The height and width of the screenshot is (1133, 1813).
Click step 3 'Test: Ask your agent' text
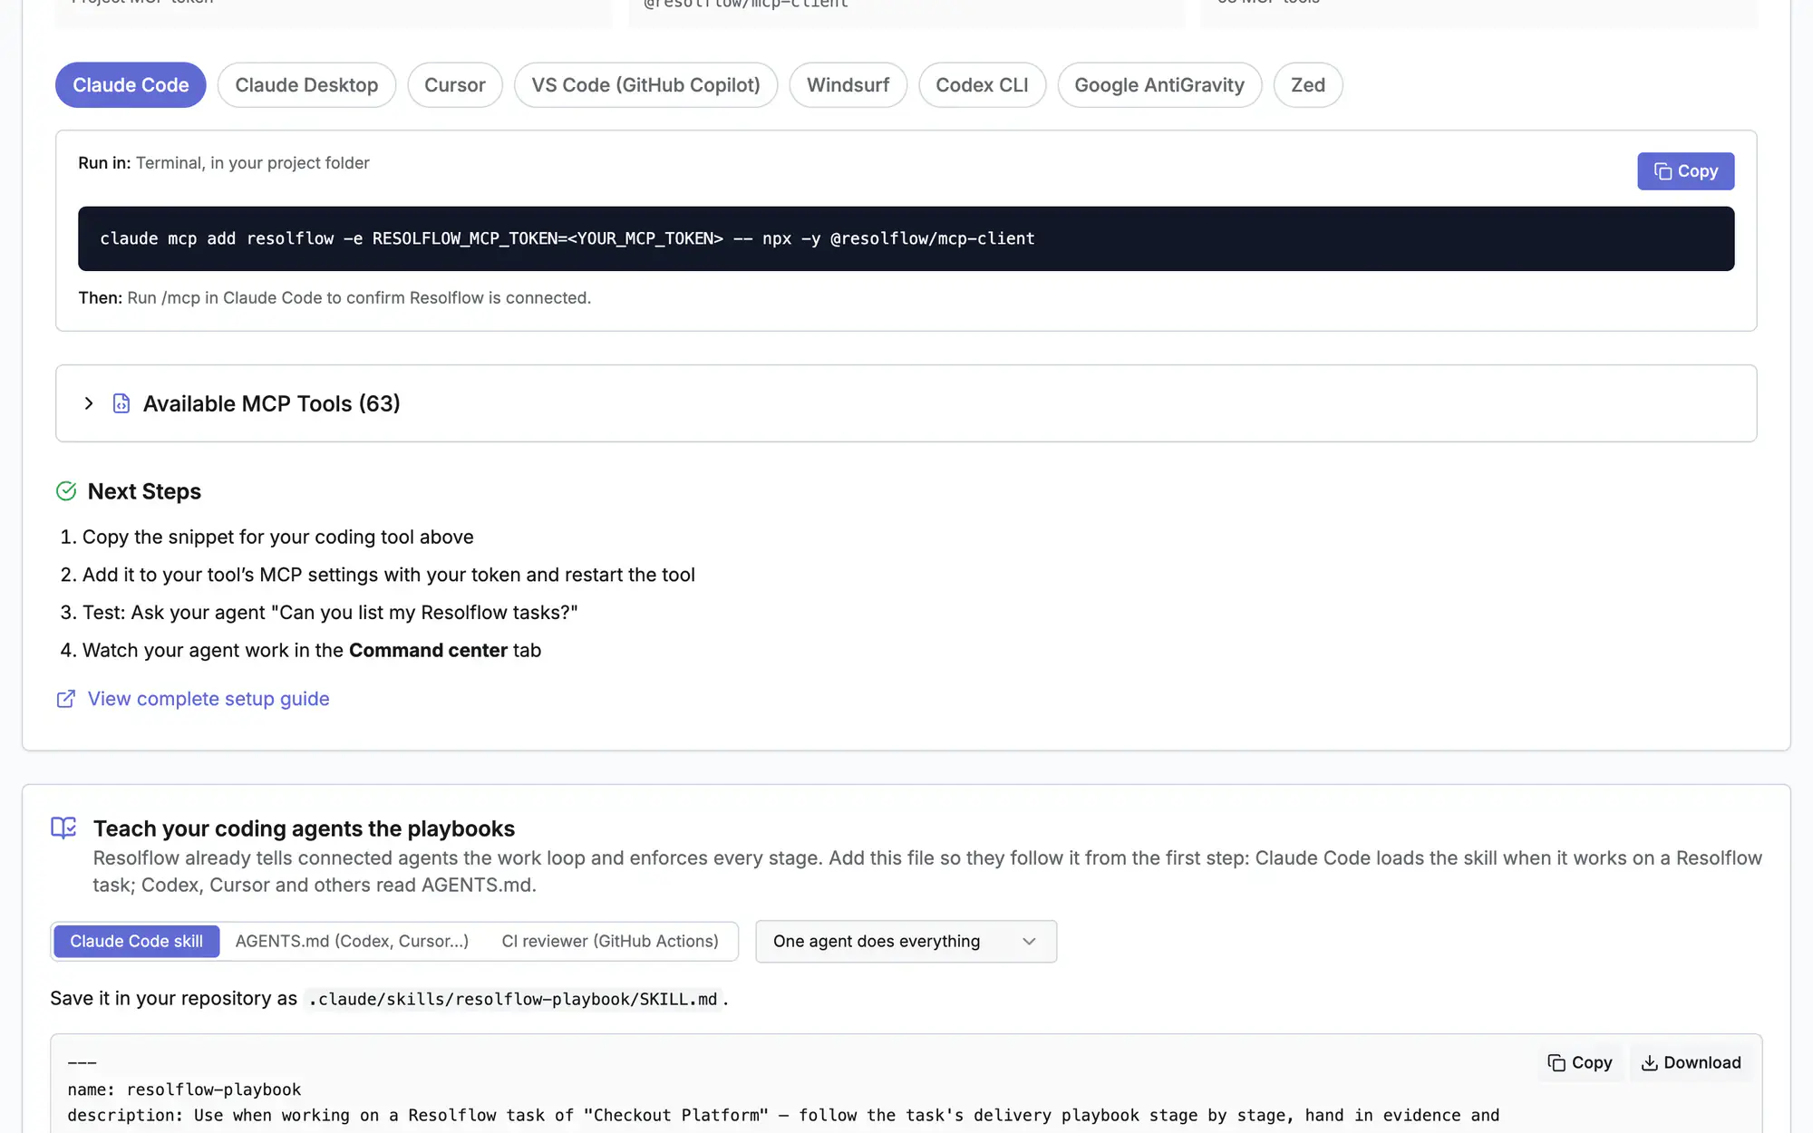pyautogui.click(x=330, y=613)
